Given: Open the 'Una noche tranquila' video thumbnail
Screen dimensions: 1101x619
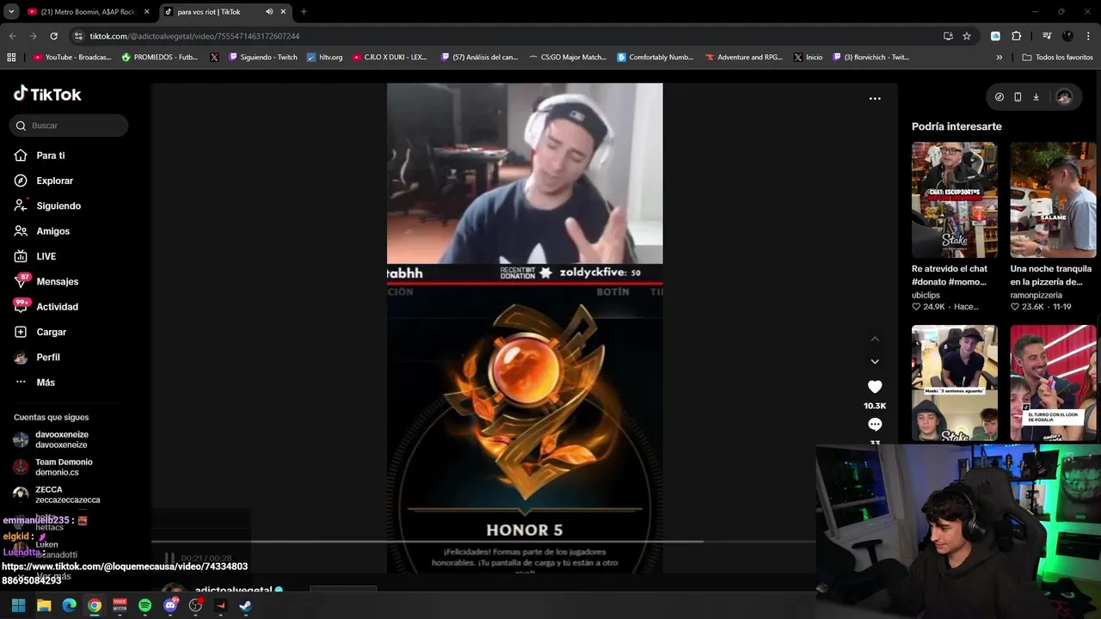Looking at the screenshot, I should [x=1053, y=200].
